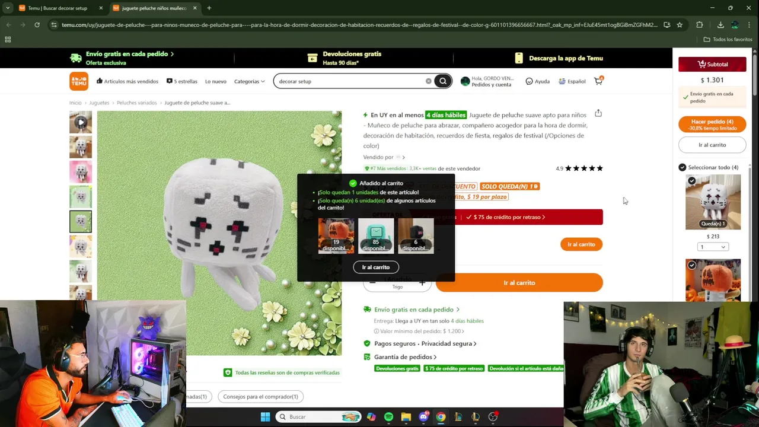The width and height of the screenshot is (759, 427).
Task: Open the Windows Start menu
Action: click(265, 417)
